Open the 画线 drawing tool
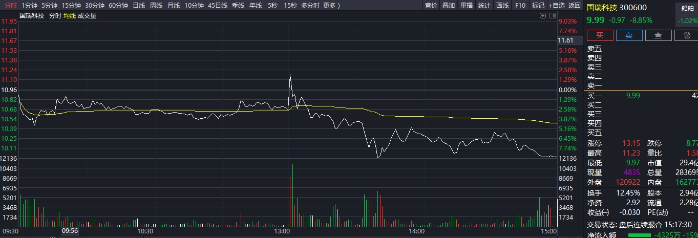698x238 pixels. pyautogui.click(x=502, y=5)
